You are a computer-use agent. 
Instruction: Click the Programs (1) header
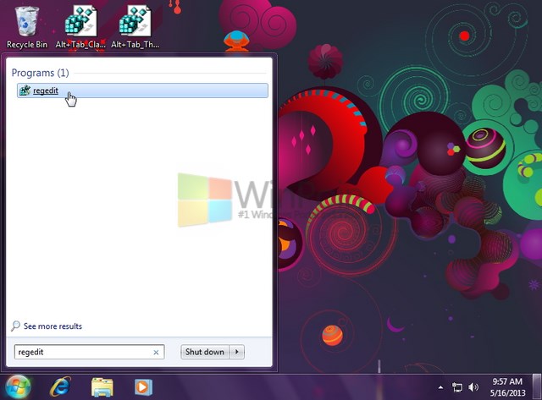[40, 73]
